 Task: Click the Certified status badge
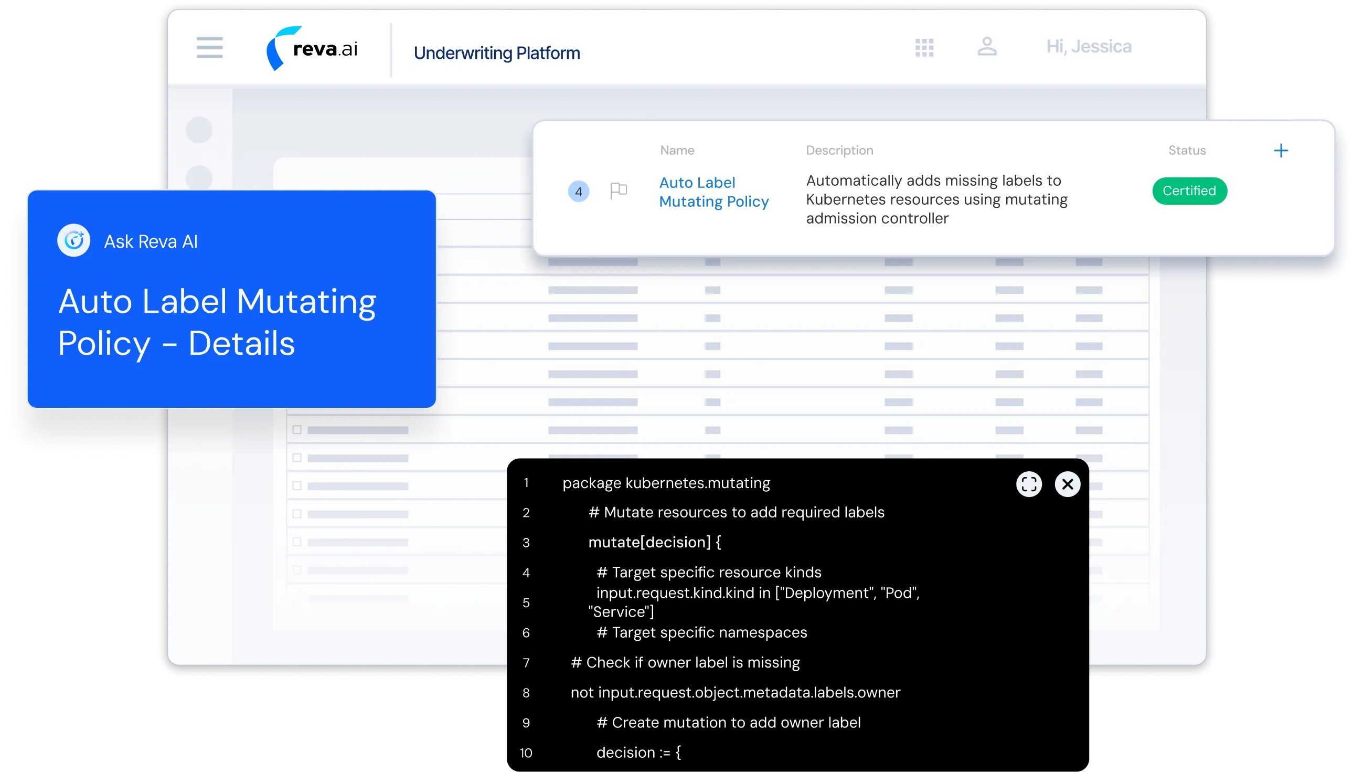coord(1189,191)
